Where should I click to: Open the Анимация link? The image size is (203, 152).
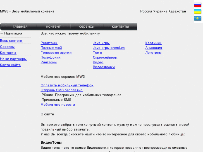pyautogui.click(x=154, y=48)
